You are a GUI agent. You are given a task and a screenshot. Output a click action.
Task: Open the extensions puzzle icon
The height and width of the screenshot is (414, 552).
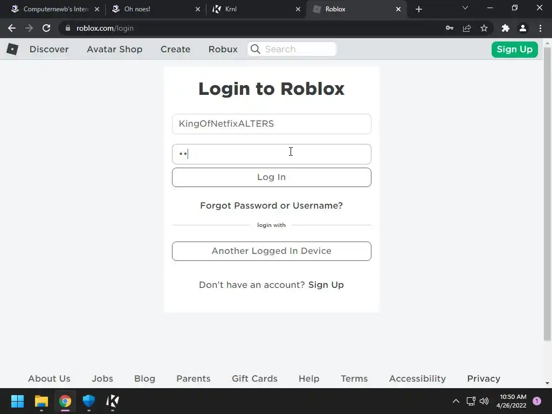(x=506, y=28)
